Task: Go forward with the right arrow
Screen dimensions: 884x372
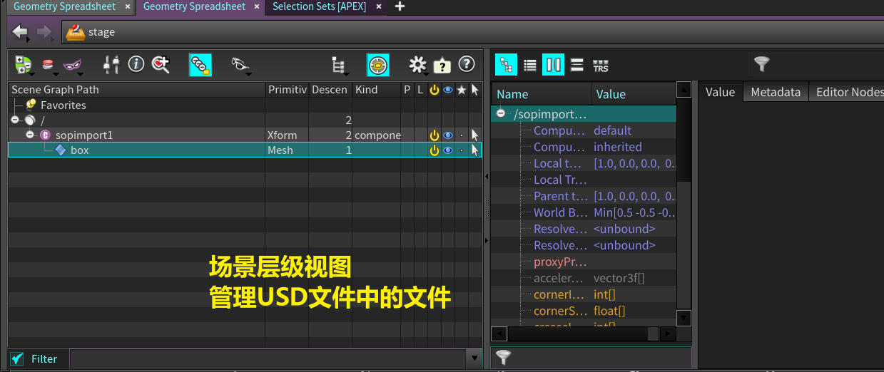Action: (x=44, y=32)
